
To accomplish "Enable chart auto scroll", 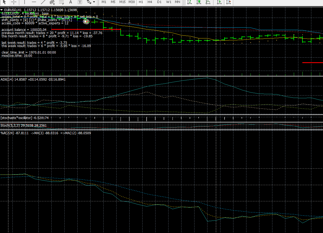I will point(219,2).
